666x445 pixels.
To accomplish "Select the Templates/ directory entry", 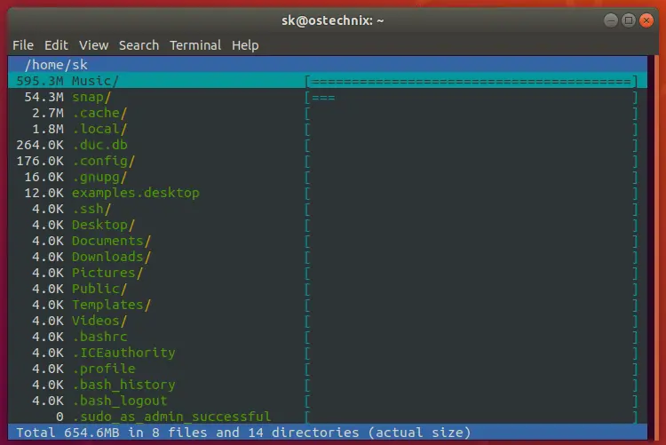I will coord(111,305).
